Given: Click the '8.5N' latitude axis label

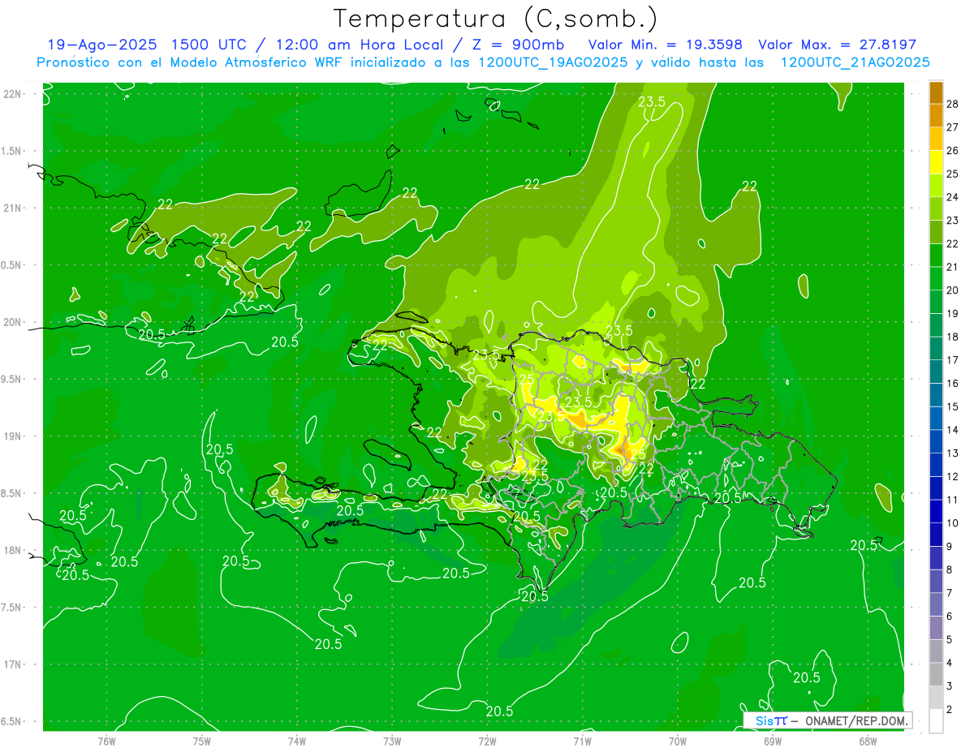Looking at the screenshot, I should pos(11,493).
